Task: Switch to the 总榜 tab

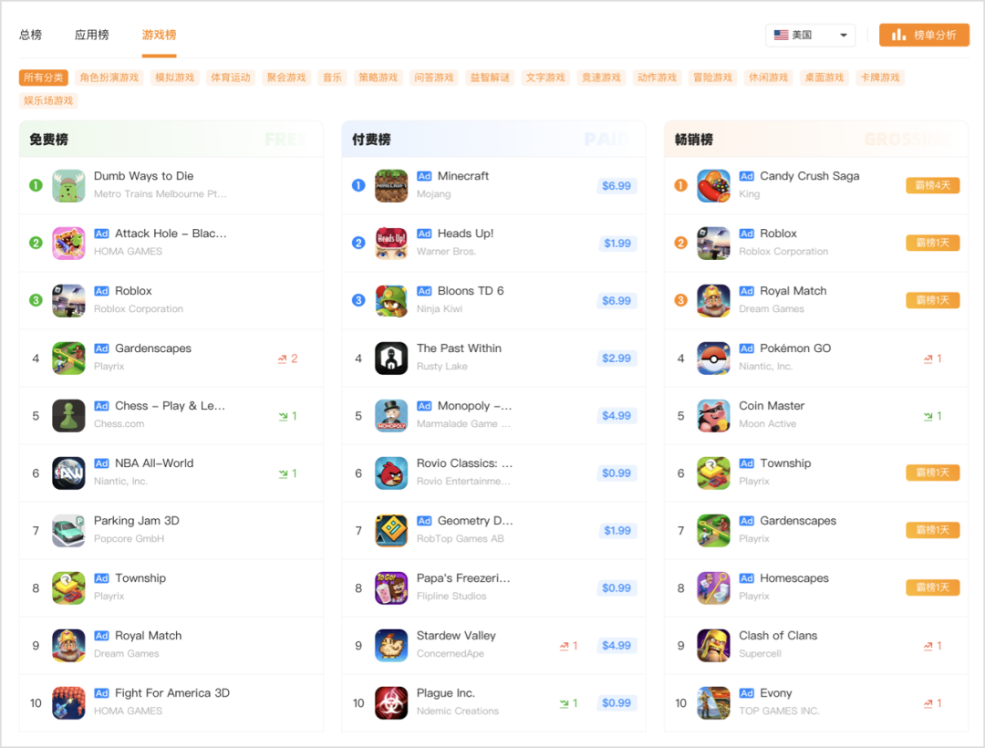Action: 30,36
